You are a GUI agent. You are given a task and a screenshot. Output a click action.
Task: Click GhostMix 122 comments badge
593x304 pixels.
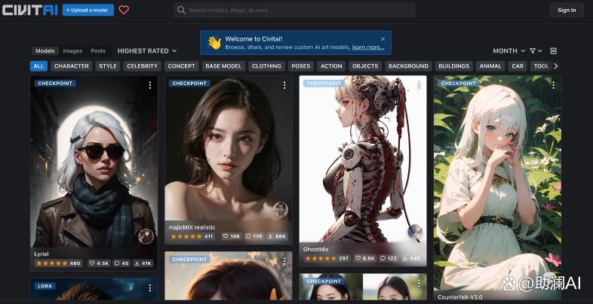tap(389, 258)
